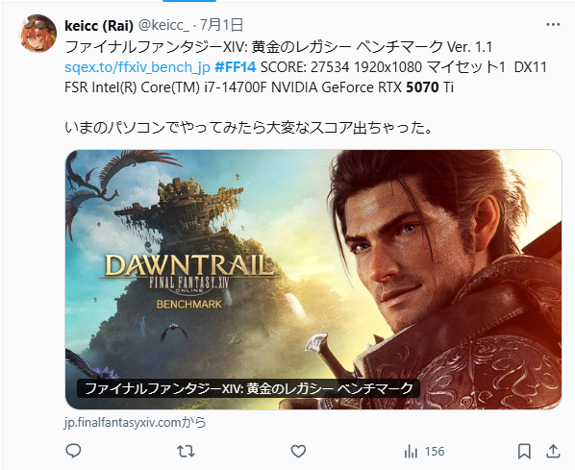The height and width of the screenshot is (470, 575).
Task: Open the #FF14 hashtag
Action: click(235, 67)
